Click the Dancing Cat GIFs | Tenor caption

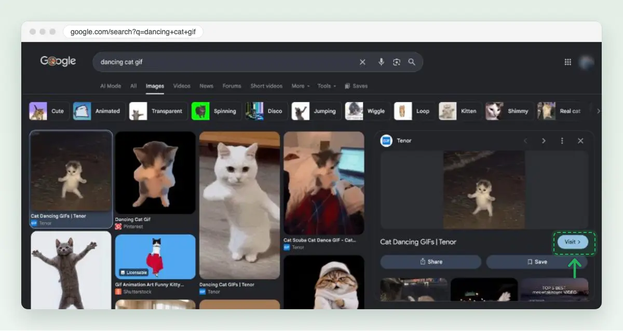coord(227,284)
